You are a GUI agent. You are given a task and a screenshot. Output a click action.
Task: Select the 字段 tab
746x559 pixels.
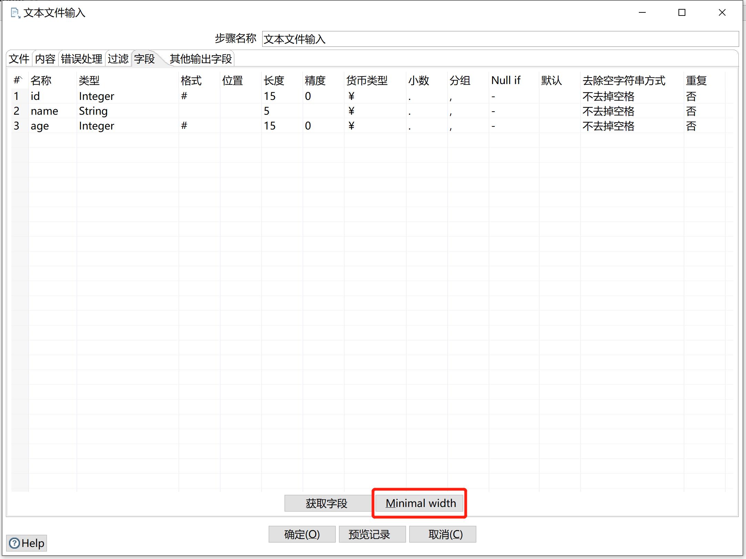[144, 59]
